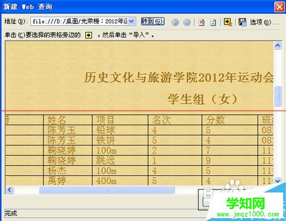
Task: Click the 完成 status bar text
Action: 11,214
